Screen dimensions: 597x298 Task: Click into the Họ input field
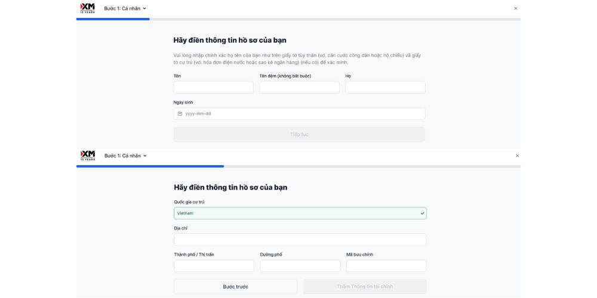(x=385, y=88)
